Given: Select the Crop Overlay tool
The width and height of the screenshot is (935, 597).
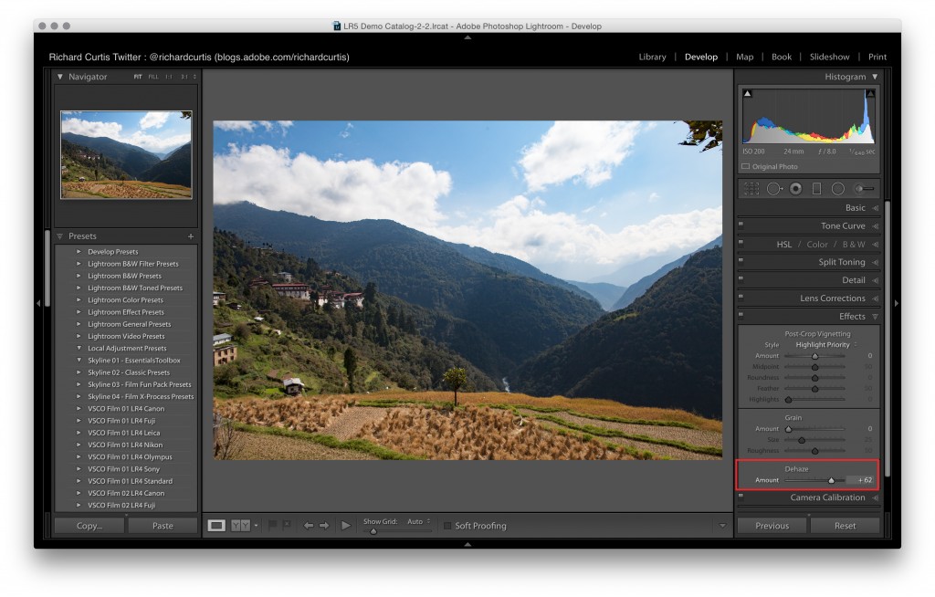Looking at the screenshot, I should tap(751, 189).
